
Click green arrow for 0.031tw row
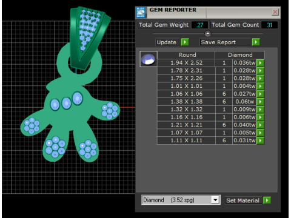click(x=260, y=140)
